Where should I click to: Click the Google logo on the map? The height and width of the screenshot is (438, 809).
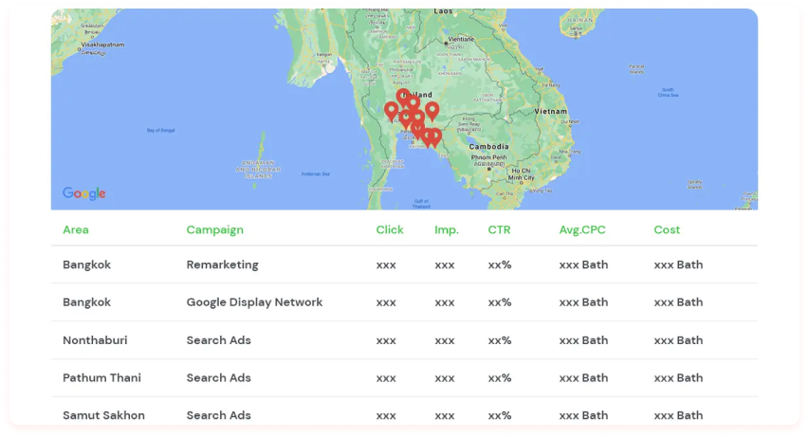click(x=84, y=193)
